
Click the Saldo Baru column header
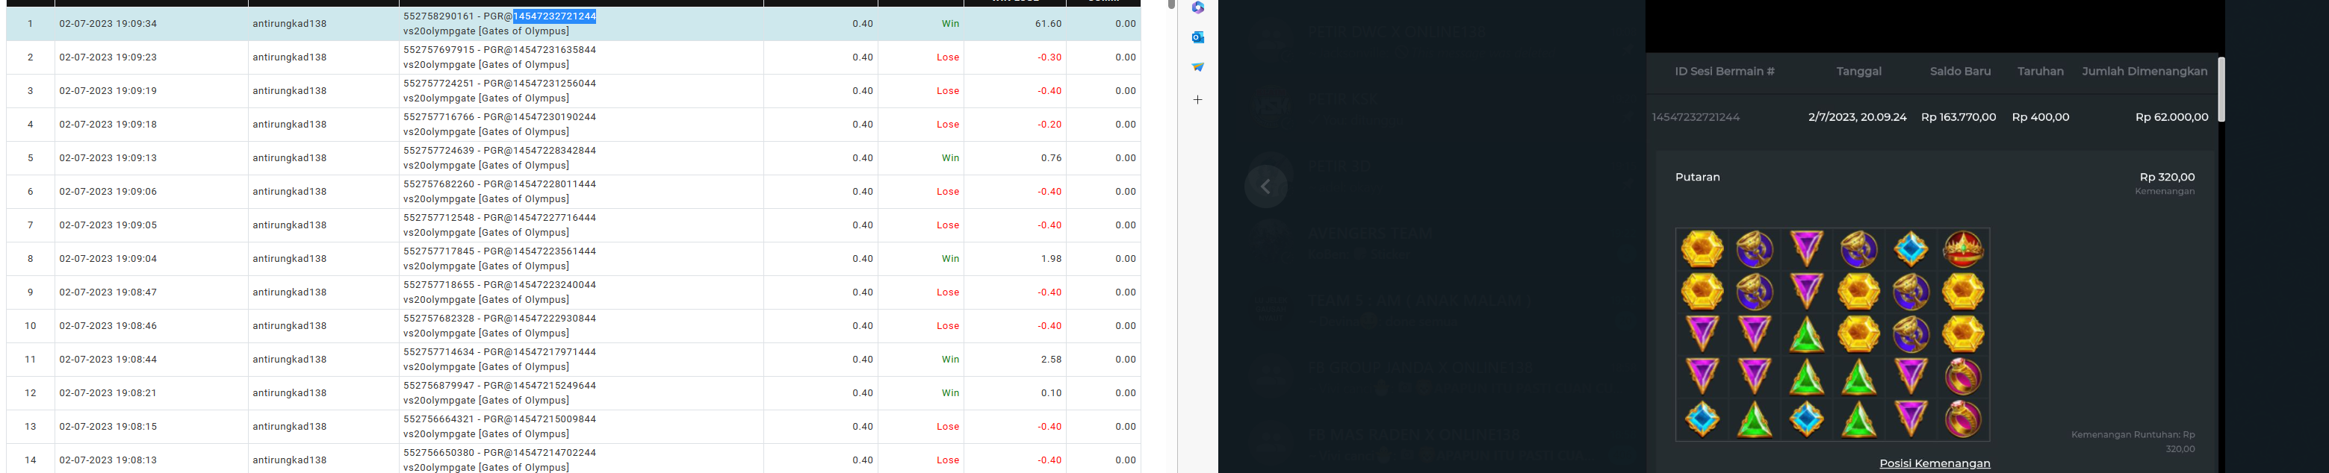click(x=1960, y=72)
